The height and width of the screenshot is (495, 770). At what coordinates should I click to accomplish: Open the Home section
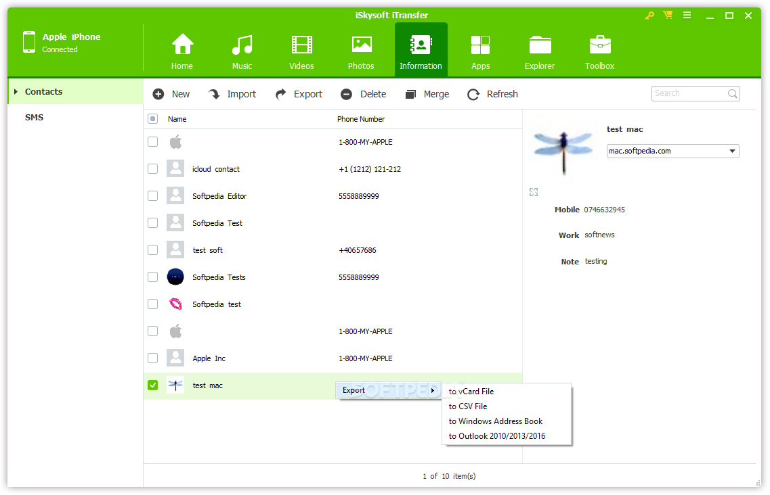point(181,51)
